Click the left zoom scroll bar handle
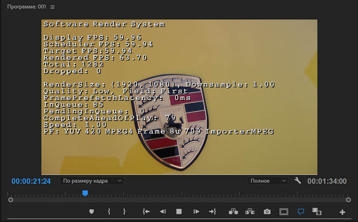 10,200
